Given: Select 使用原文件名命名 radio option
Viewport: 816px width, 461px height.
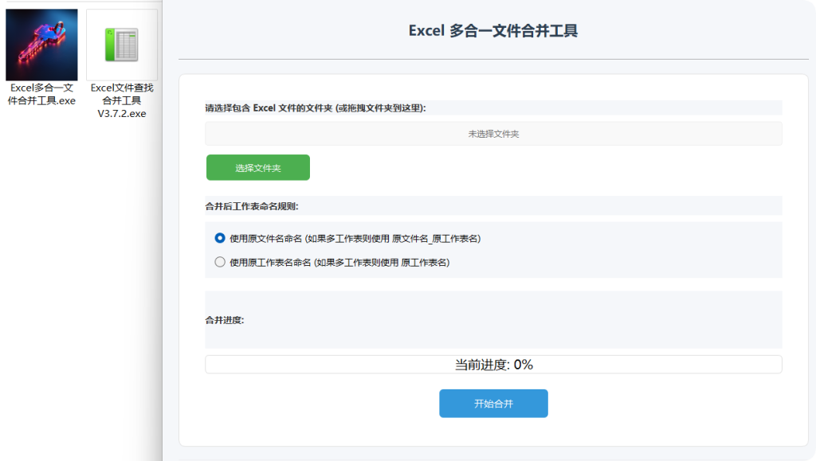Looking at the screenshot, I should tap(220, 238).
